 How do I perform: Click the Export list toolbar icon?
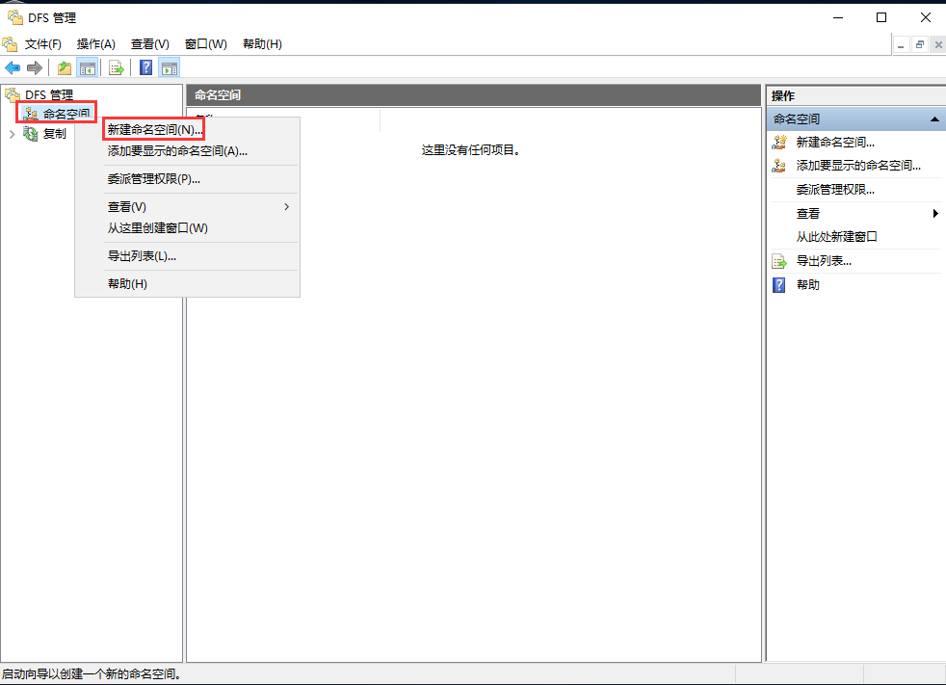(116, 68)
